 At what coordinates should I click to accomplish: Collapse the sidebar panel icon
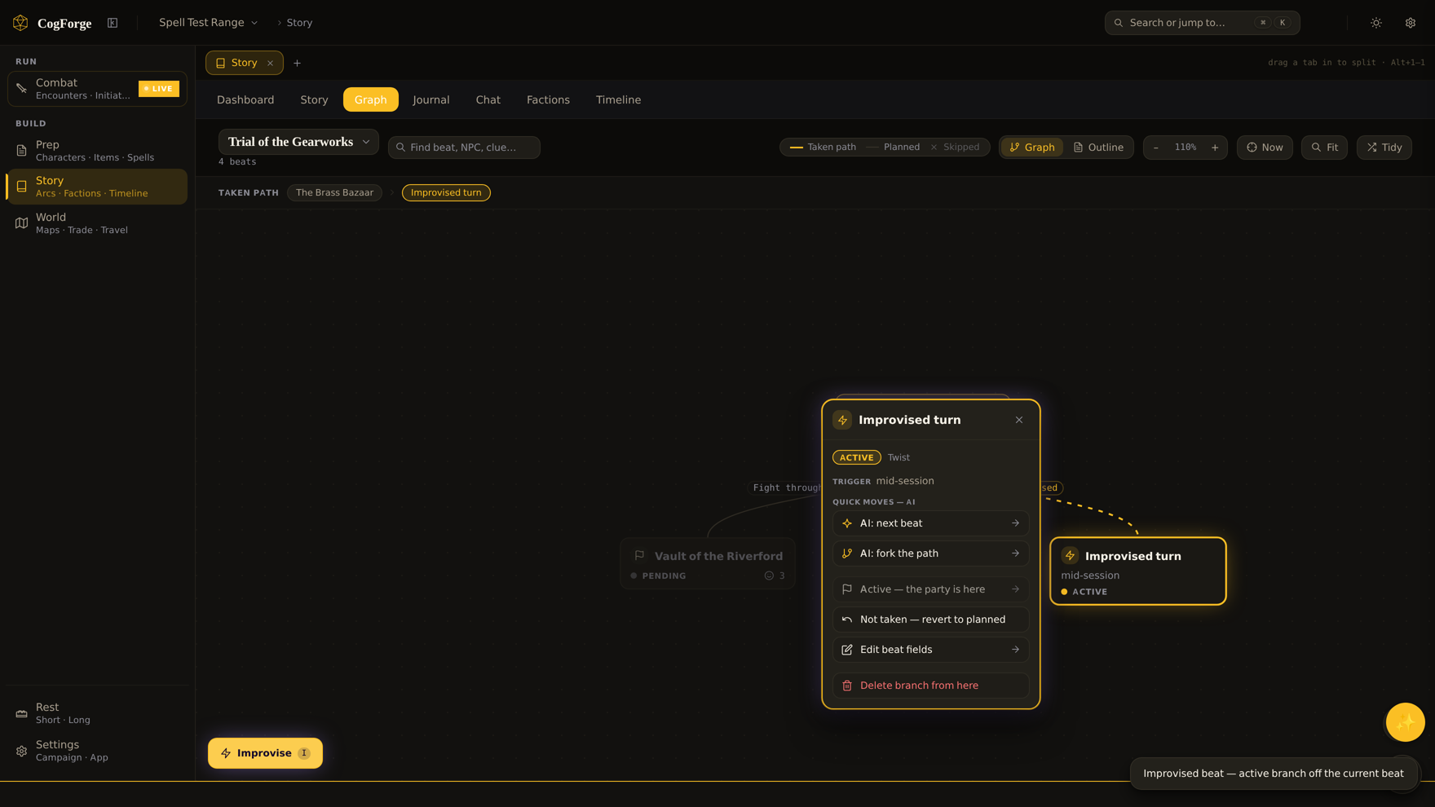[113, 23]
